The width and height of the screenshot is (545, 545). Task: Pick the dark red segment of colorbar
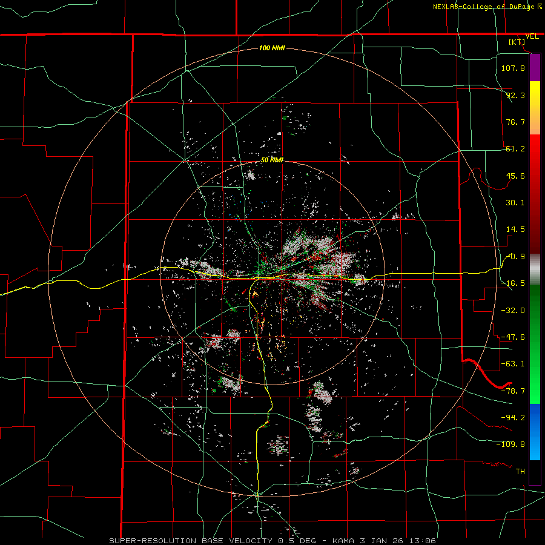pyautogui.click(x=535, y=194)
